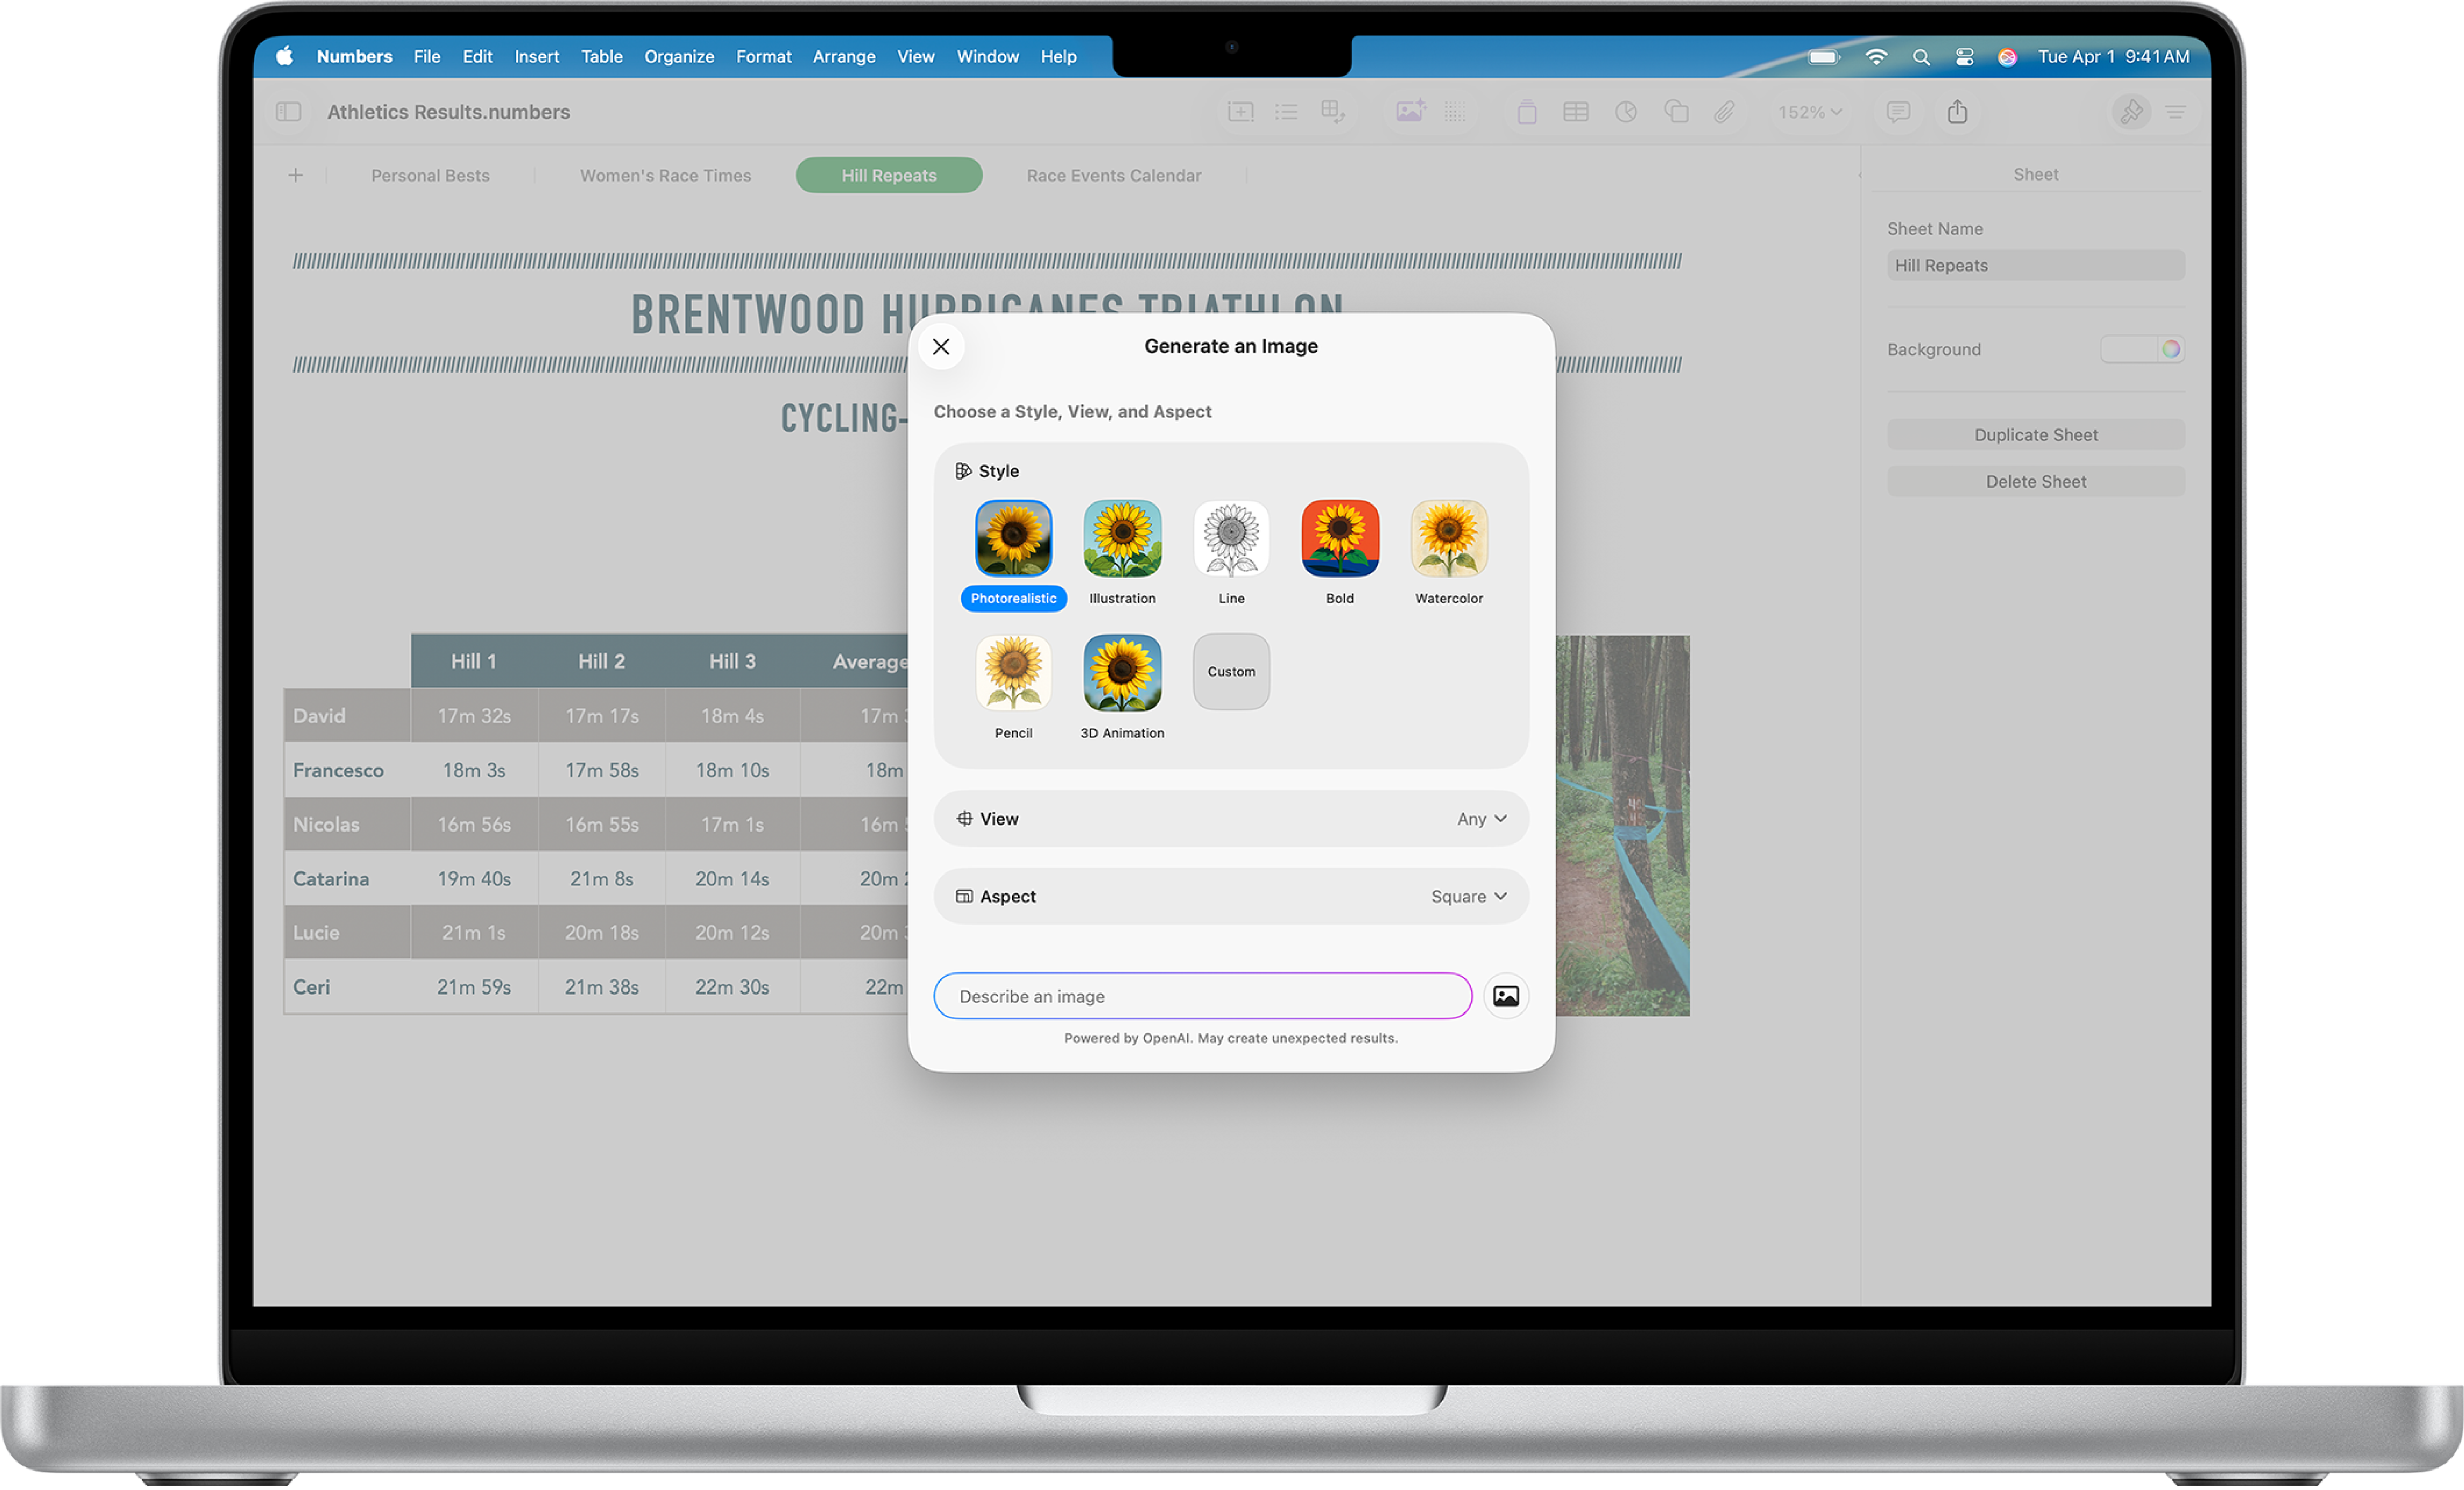Open the View dropdown set to Any
The image size is (2464, 1490).
click(x=1480, y=819)
